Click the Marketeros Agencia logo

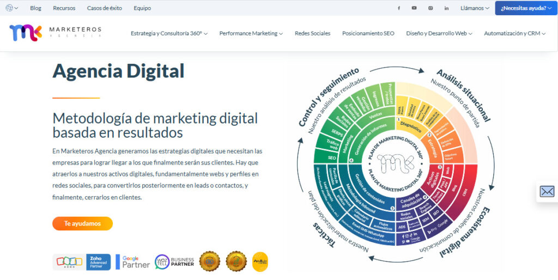click(55, 33)
